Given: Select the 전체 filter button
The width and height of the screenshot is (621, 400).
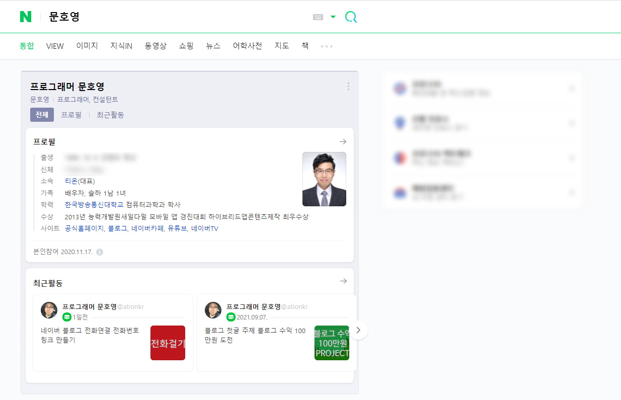Looking at the screenshot, I should click(42, 115).
